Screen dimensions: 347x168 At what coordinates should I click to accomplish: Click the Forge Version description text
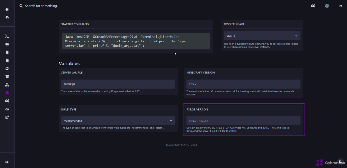(238, 129)
